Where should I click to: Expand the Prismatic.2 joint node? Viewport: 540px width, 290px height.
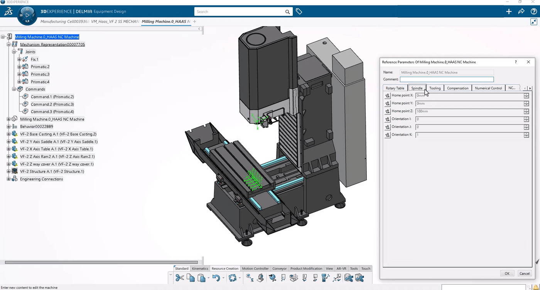[19, 67]
